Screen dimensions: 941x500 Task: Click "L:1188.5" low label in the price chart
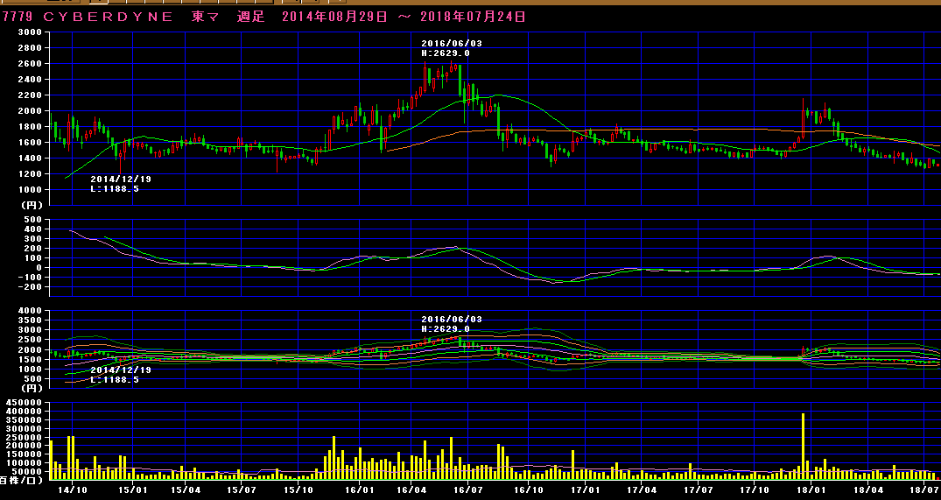tap(115, 188)
